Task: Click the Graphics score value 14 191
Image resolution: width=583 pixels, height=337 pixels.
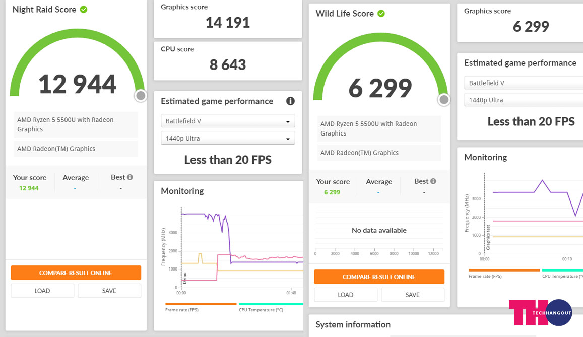Action: pos(228,23)
